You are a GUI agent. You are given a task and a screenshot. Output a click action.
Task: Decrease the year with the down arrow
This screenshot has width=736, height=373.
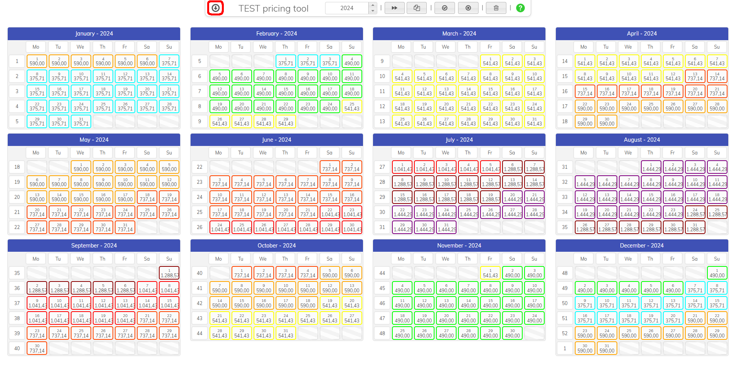tap(373, 11)
